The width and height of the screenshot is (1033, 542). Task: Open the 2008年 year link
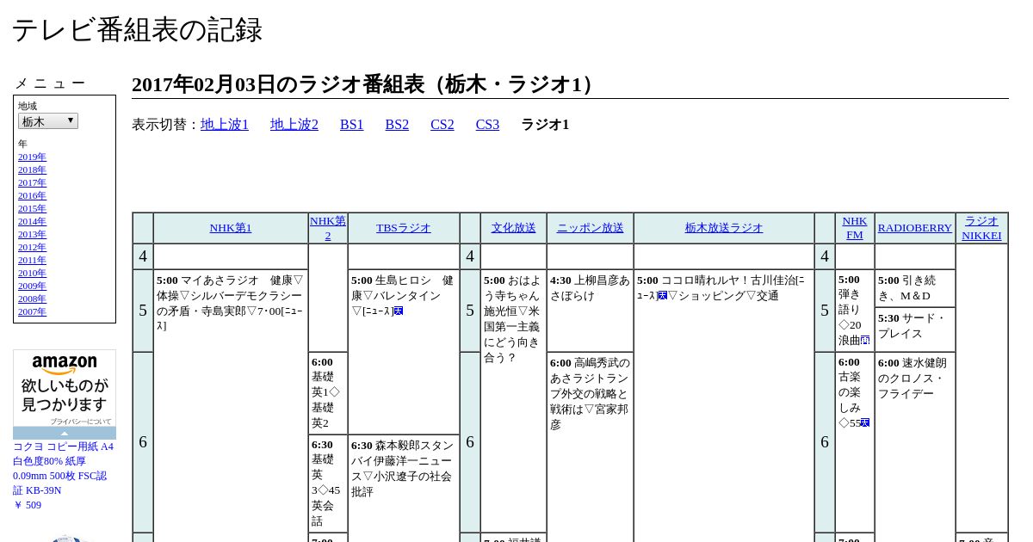(x=32, y=299)
